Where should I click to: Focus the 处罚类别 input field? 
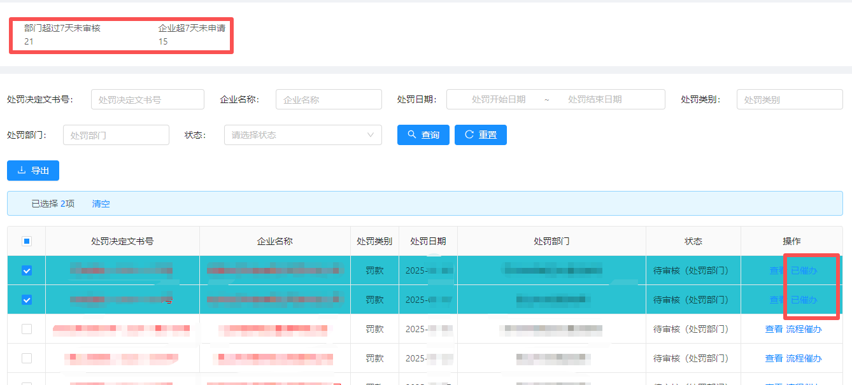tap(789, 100)
